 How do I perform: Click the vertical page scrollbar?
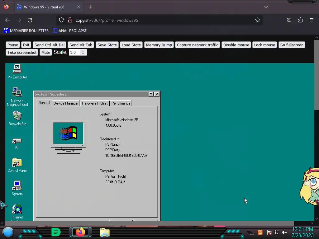317,75
